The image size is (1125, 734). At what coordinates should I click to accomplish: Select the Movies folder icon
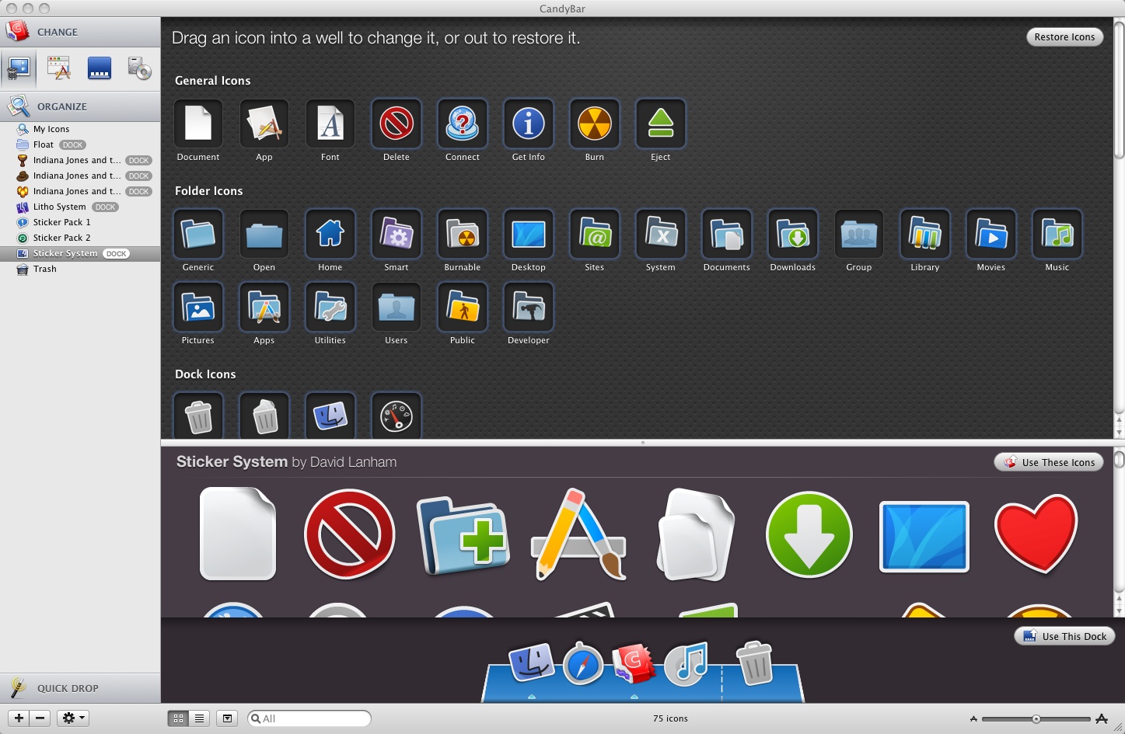[x=991, y=234]
